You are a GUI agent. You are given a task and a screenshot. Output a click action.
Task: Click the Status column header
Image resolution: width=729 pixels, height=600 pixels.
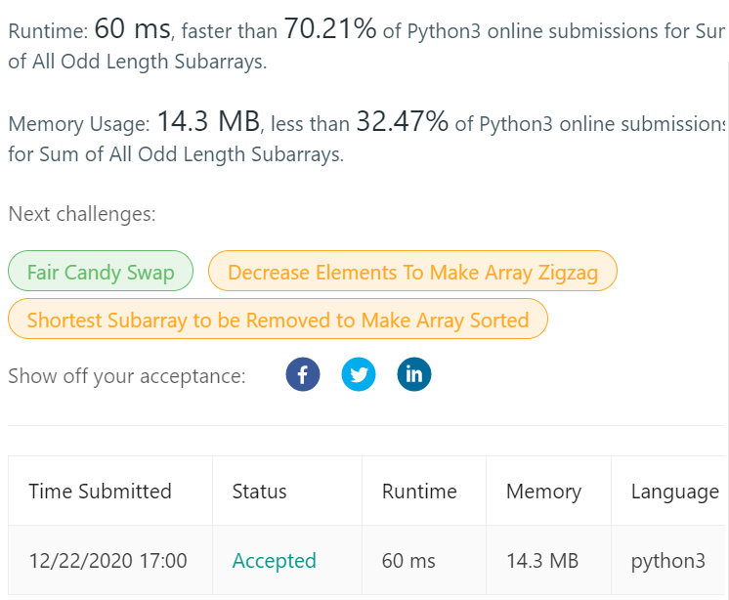(x=259, y=492)
